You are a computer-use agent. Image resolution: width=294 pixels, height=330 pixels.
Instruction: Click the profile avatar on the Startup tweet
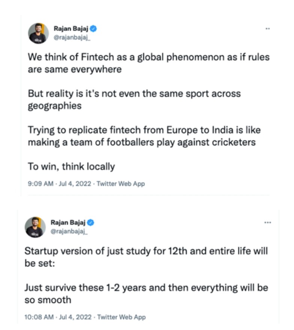point(35,227)
